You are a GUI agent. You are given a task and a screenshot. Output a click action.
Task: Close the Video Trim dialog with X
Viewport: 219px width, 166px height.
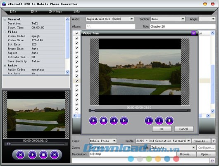click(x=193, y=33)
